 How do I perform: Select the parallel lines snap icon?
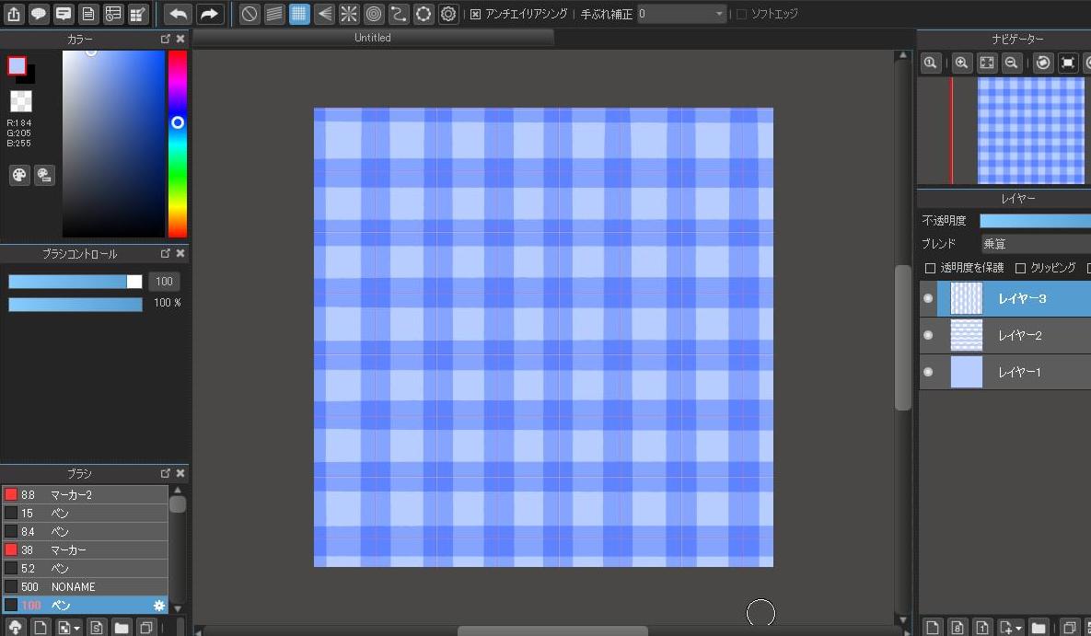pos(274,14)
